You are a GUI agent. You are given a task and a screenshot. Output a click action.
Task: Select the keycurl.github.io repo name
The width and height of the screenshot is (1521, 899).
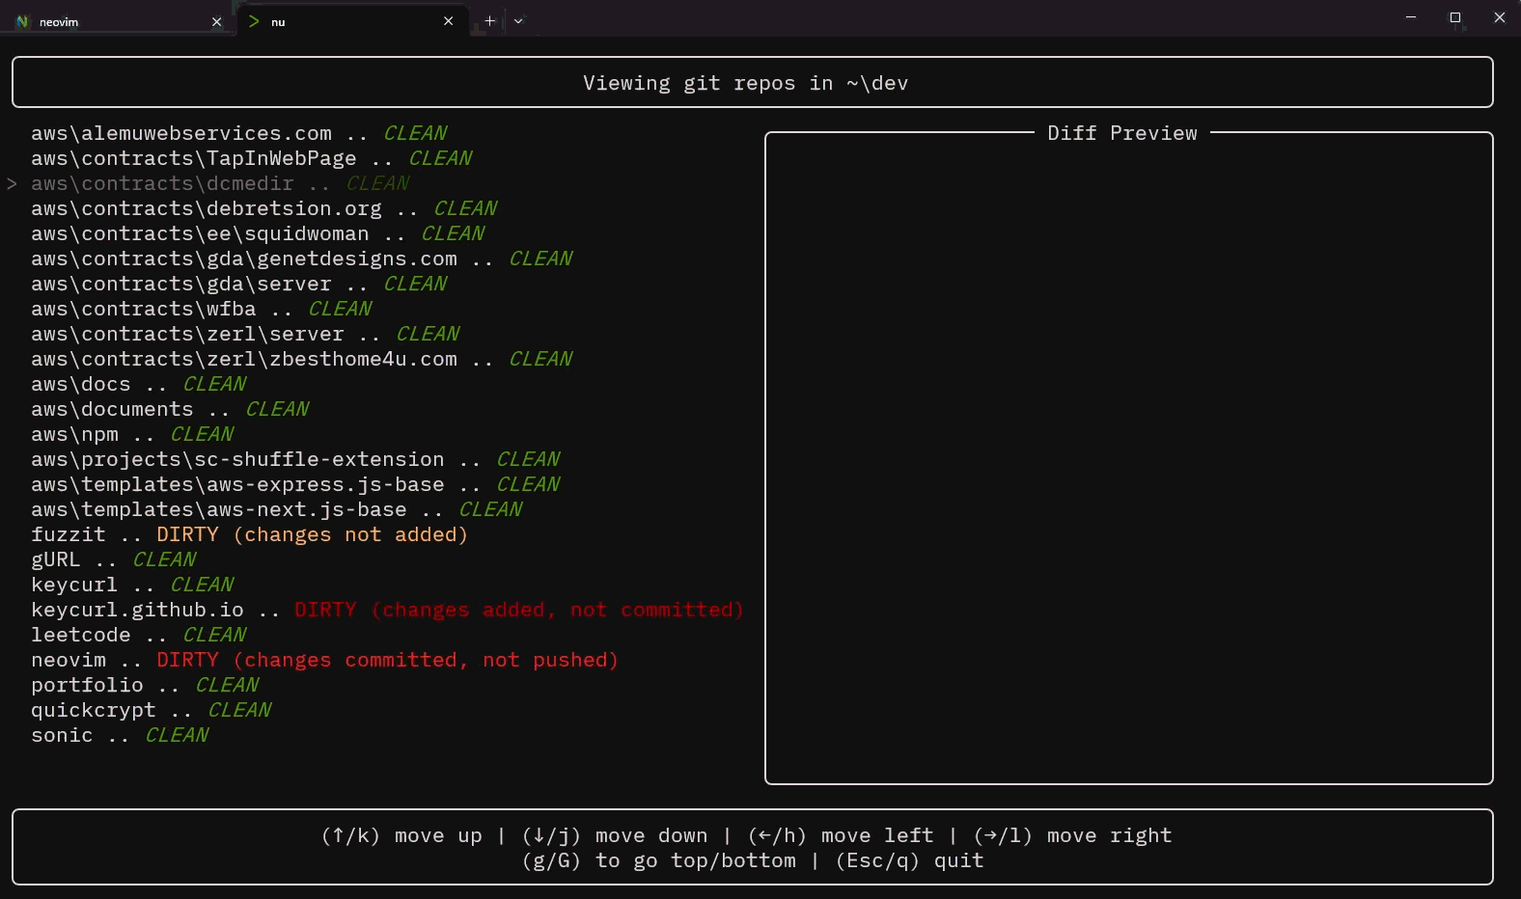[x=137, y=610]
